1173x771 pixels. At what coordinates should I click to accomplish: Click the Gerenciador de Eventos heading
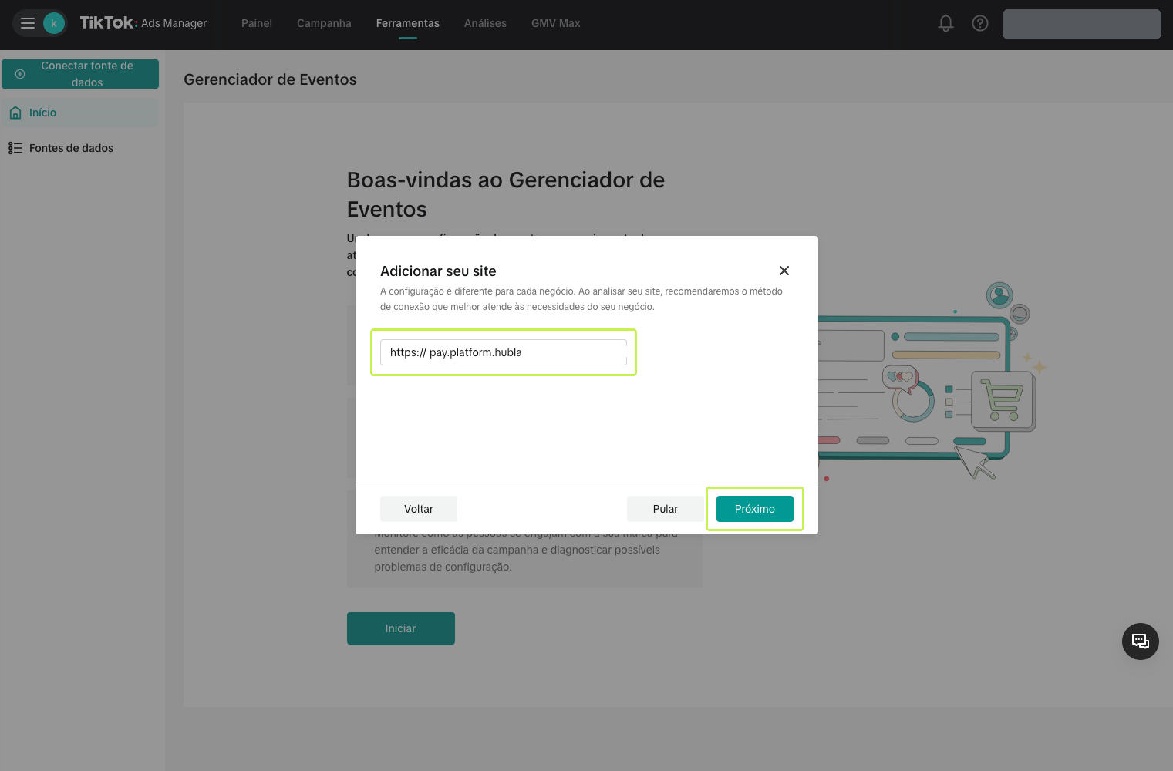pyautogui.click(x=270, y=79)
